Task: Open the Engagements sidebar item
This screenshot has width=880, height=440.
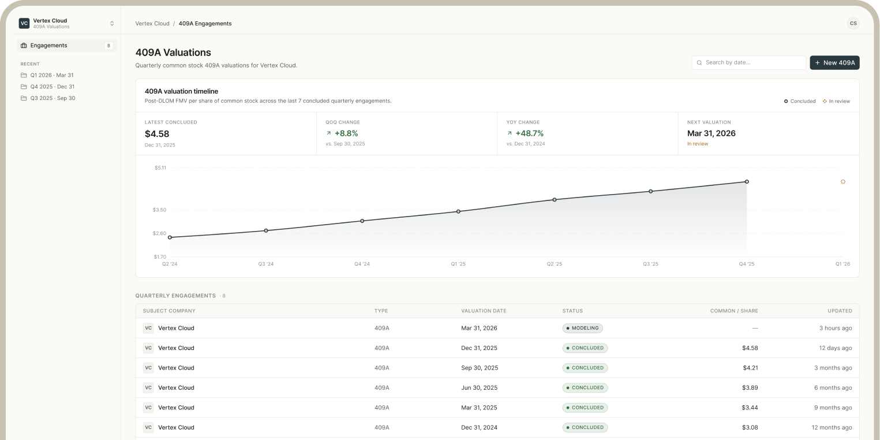Action: coord(67,46)
